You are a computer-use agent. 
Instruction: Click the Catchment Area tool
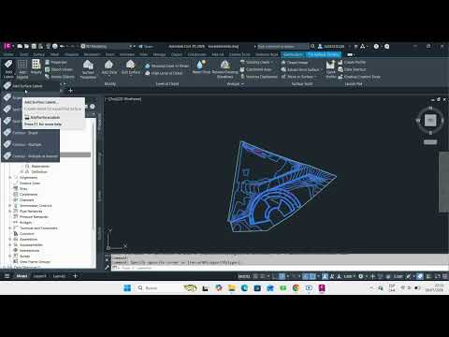(256, 69)
